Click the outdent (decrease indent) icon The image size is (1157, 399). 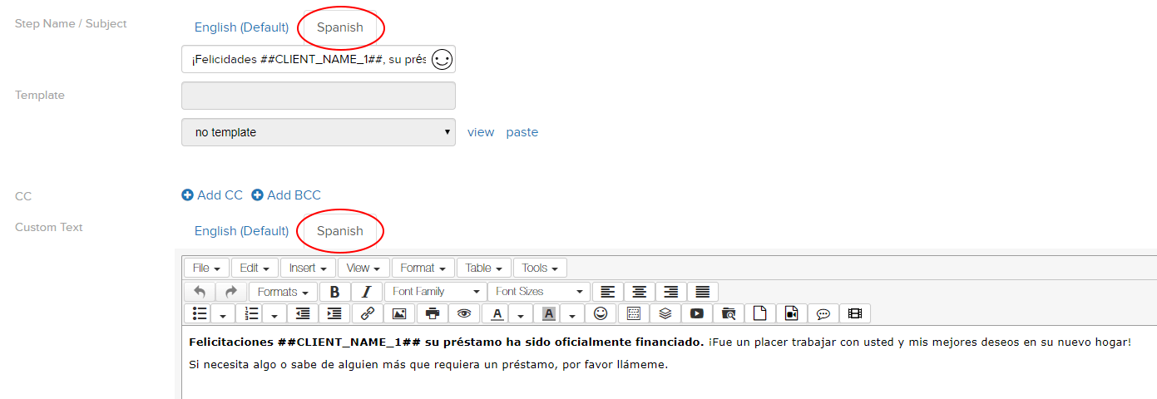tap(303, 313)
